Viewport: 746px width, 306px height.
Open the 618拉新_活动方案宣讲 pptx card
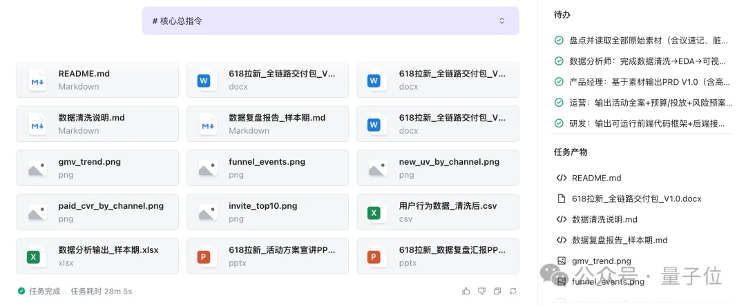[267, 256]
